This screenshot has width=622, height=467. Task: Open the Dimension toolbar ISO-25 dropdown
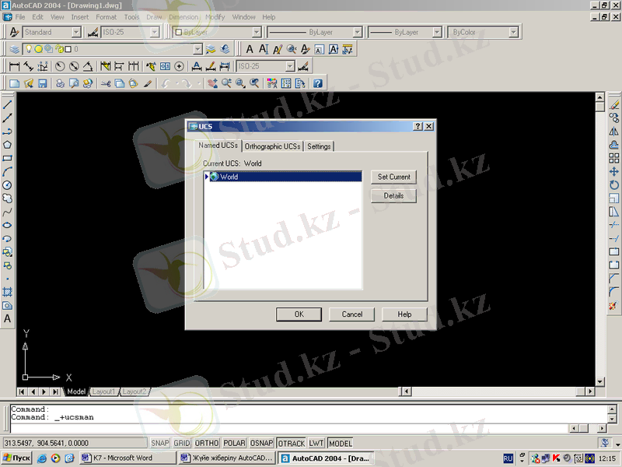[290, 66]
